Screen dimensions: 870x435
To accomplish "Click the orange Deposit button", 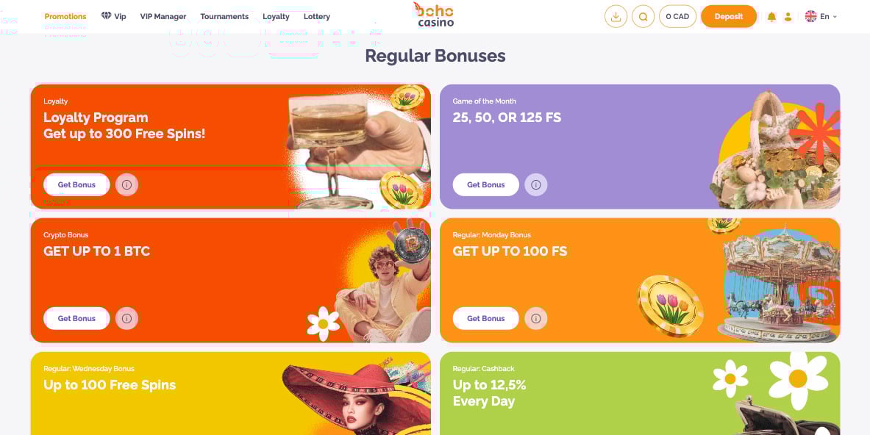I will (x=729, y=17).
